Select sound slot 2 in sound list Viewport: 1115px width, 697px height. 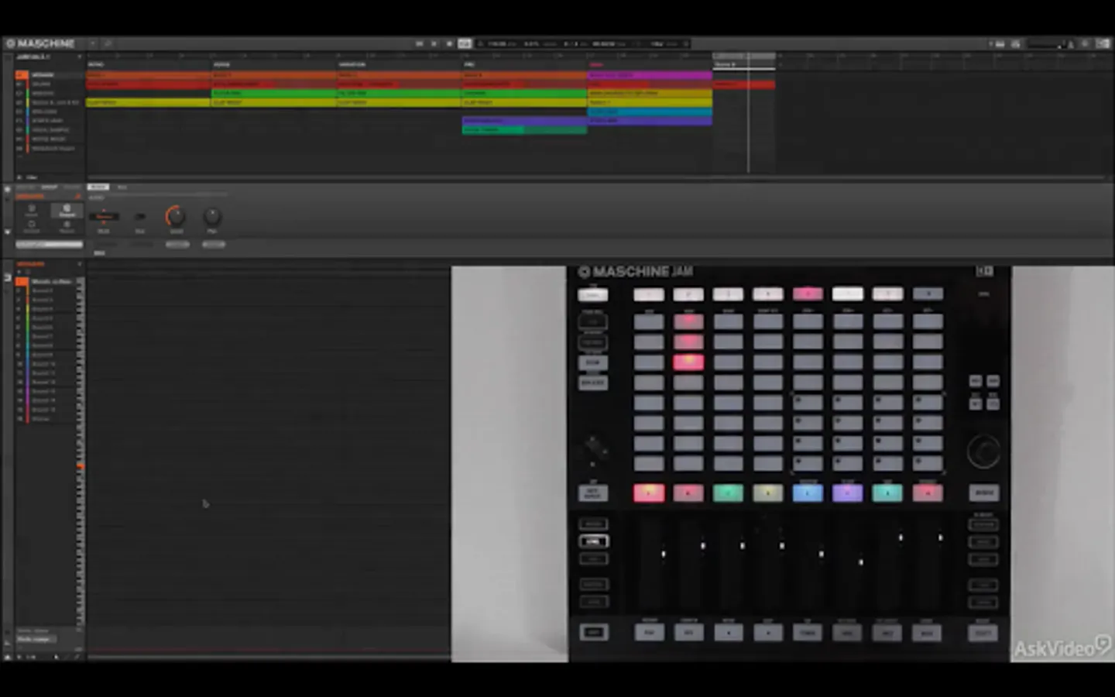(45, 290)
